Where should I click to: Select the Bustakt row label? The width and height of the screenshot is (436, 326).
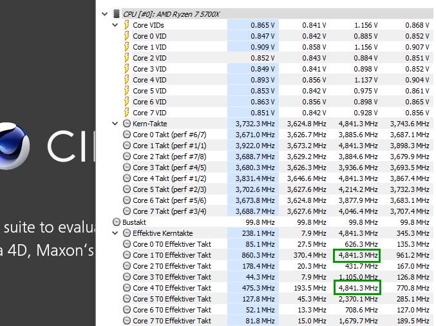pyautogui.click(x=135, y=222)
